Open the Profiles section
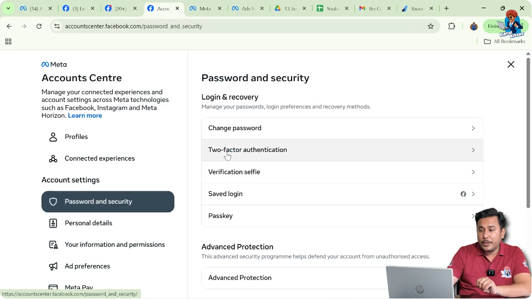 coord(108,137)
